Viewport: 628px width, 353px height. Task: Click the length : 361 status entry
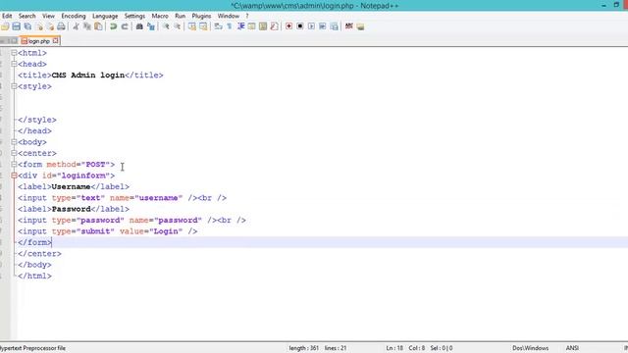click(x=303, y=348)
